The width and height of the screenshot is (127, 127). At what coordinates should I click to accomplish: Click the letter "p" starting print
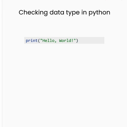(x=27, y=41)
